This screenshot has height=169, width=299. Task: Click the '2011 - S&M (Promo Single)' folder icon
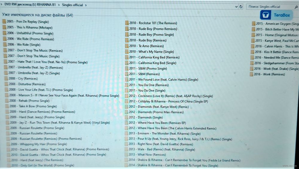click(x=126, y=68)
